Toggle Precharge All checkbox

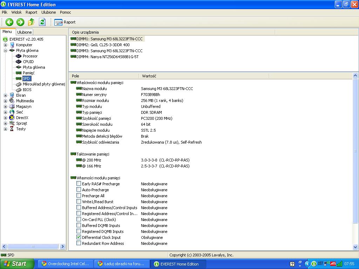(x=79, y=195)
